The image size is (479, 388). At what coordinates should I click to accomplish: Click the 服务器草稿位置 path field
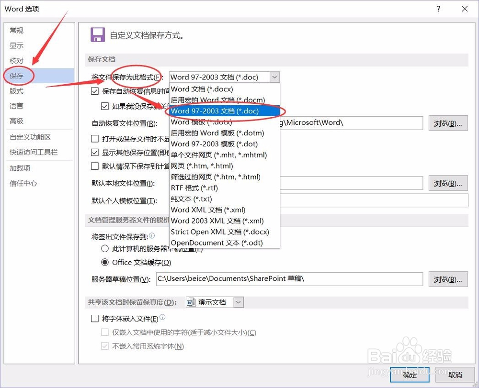290,279
